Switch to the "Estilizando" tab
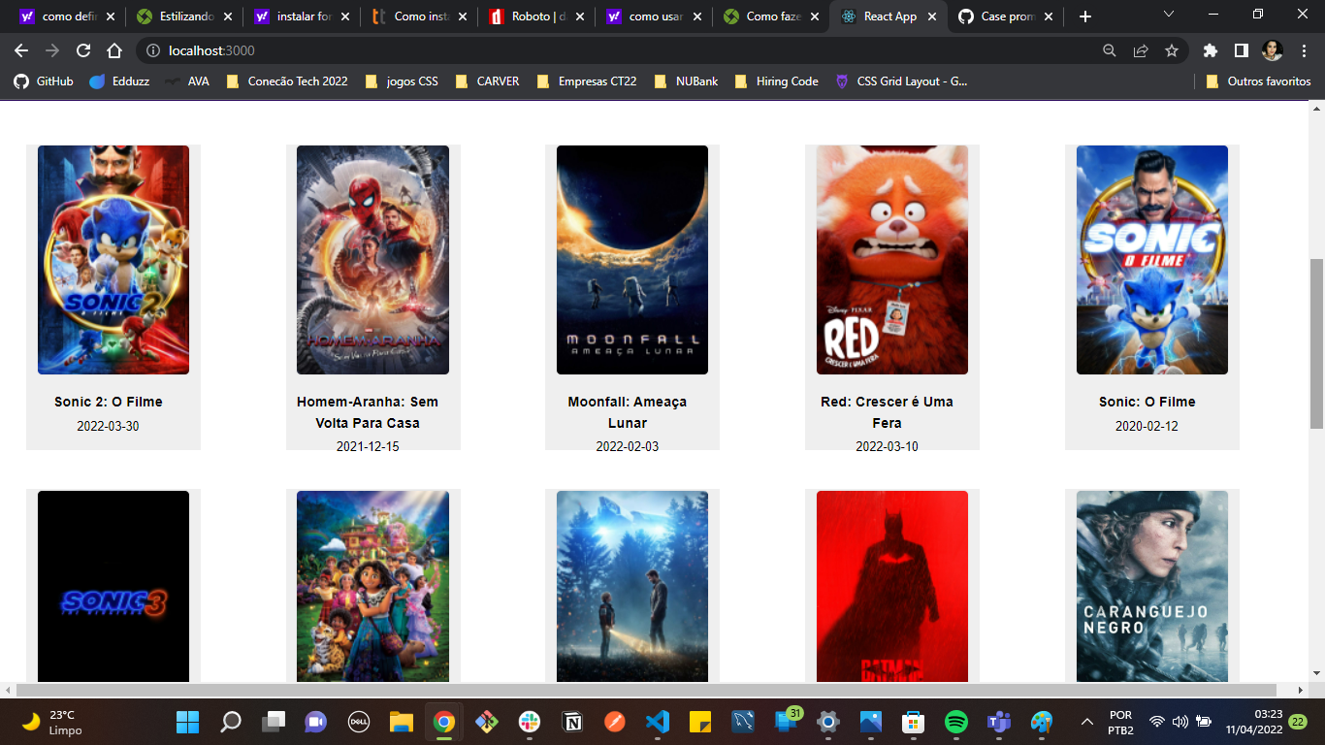This screenshot has height=745, width=1325. pyautogui.click(x=185, y=16)
